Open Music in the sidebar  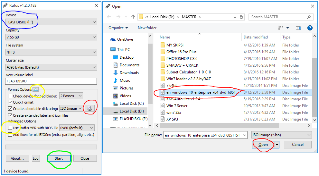[x=121, y=80]
